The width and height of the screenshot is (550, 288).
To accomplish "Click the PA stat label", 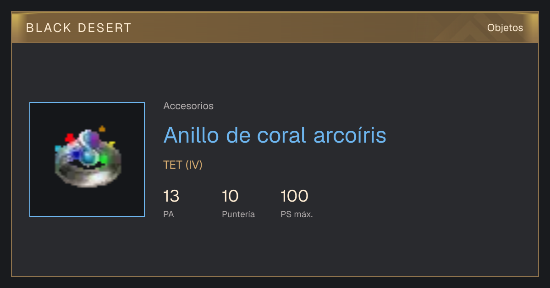I will click(x=169, y=214).
